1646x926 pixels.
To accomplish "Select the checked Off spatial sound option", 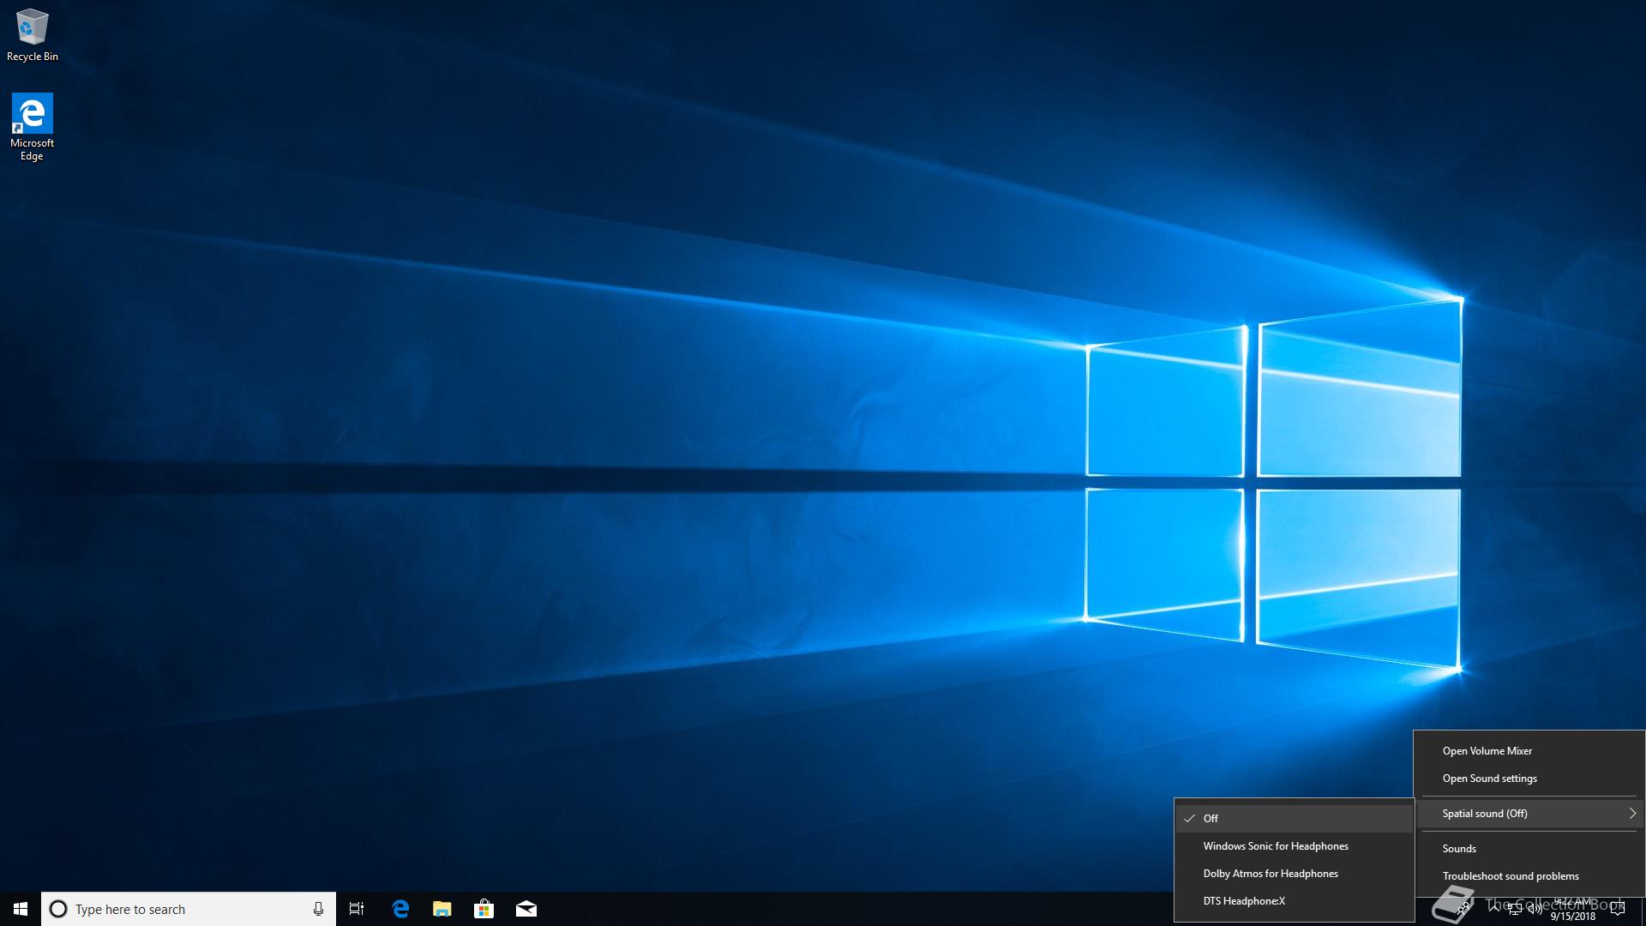I will pos(1294,819).
